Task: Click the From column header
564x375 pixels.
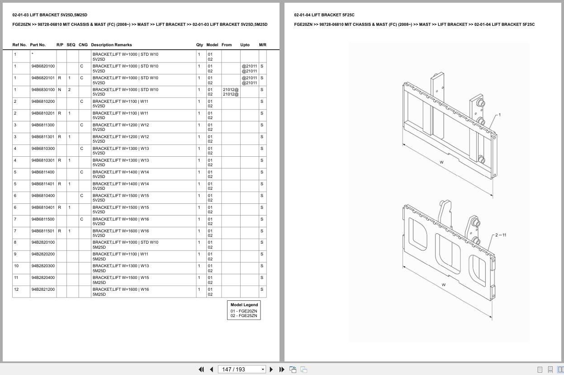Action: (x=227, y=45)
